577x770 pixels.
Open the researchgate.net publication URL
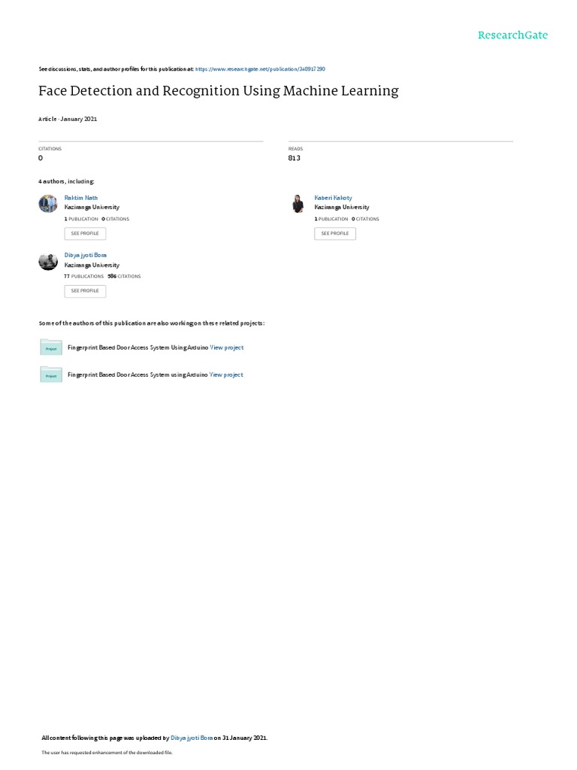260,69
